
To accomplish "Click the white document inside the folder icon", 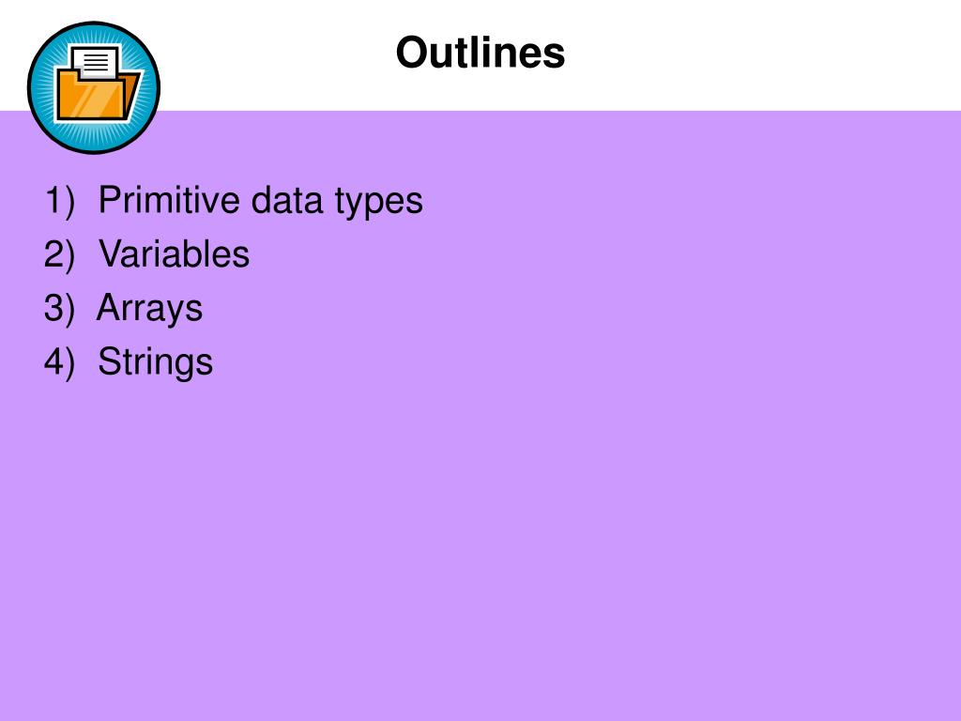I will pos(97,61).
